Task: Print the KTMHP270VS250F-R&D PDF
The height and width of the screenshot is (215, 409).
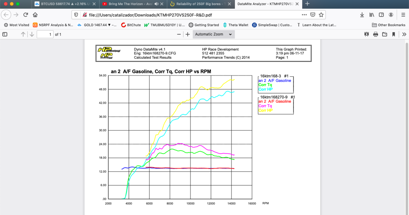Action: [375, 34]
